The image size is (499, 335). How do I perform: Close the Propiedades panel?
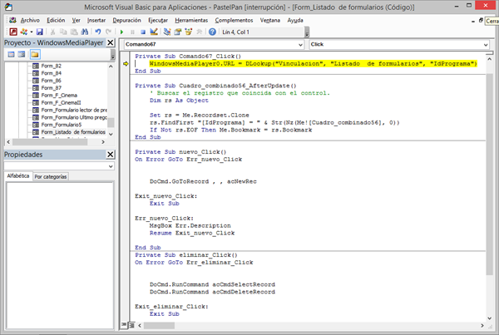110,155
